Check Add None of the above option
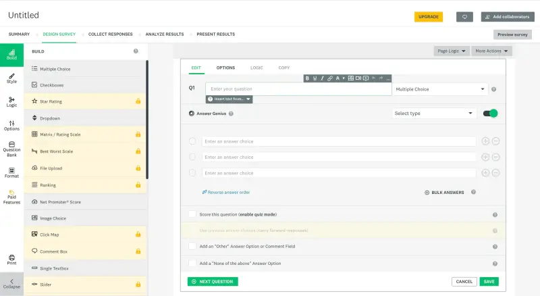Screen dimensions: 540x296 [x=192, y=263]
